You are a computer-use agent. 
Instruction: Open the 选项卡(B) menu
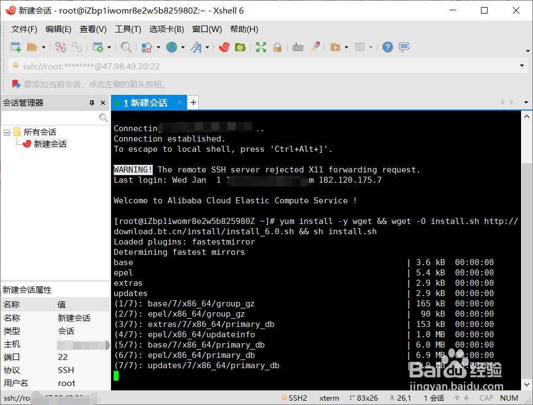pyautogui.click(x=167, y=29)
